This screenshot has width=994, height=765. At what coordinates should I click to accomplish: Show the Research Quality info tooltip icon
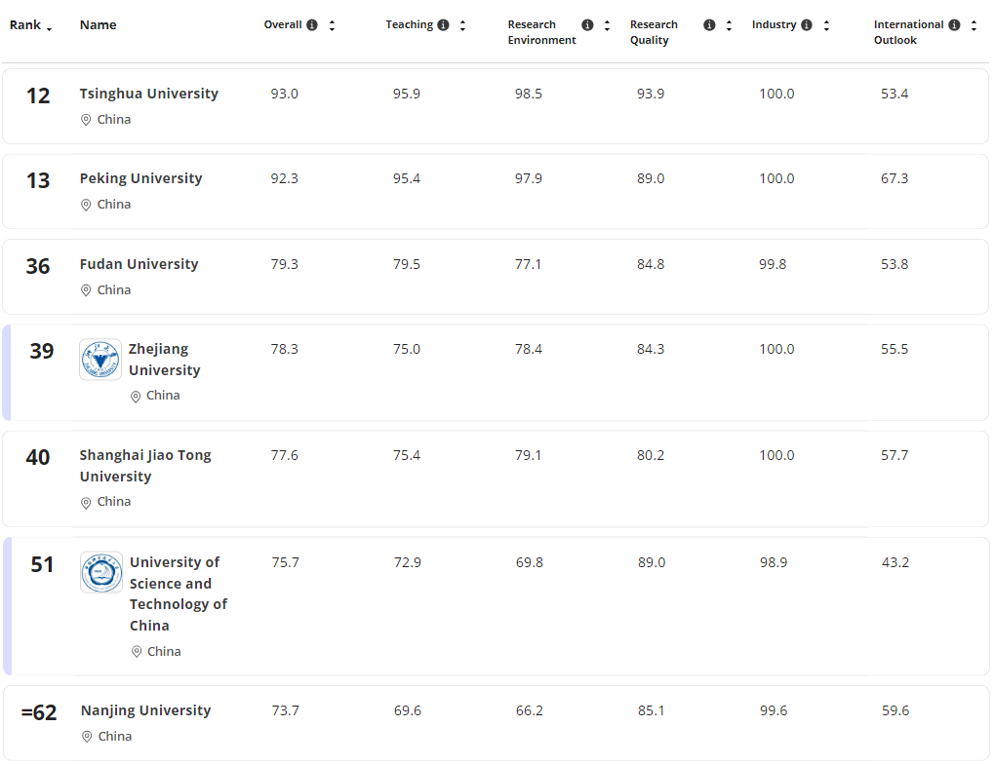point(709,25)
